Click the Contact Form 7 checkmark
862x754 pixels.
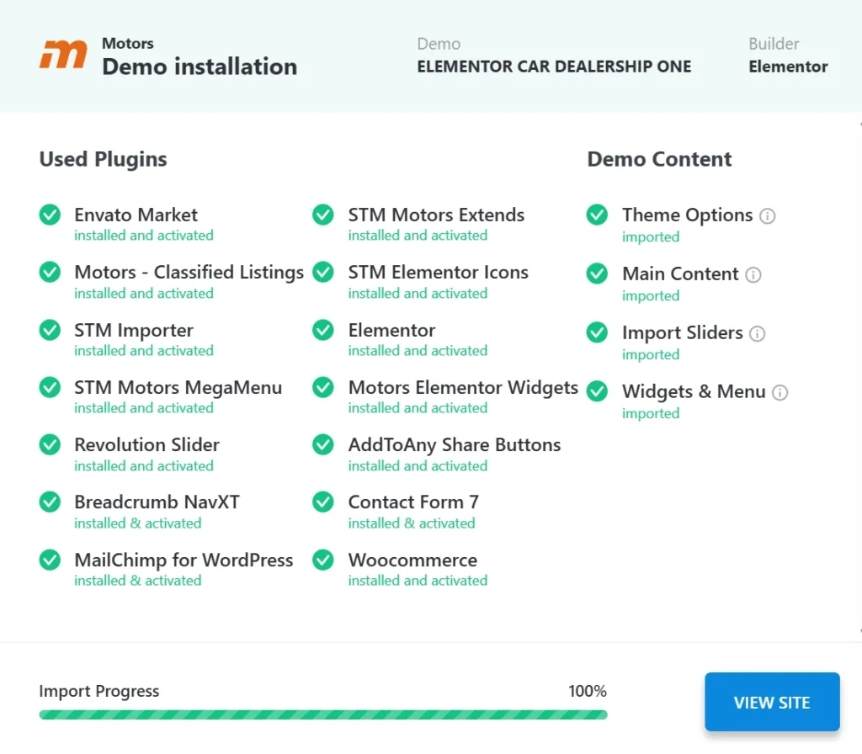pyautogui.click(x=323, y=502)
